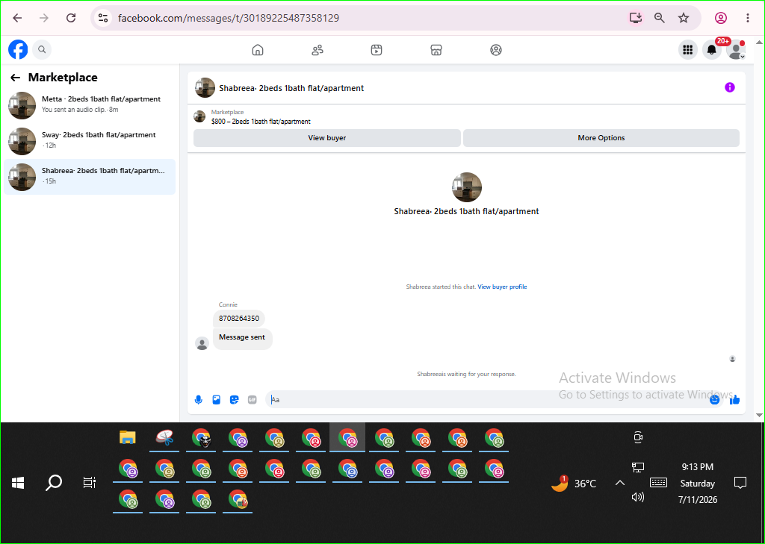Attach a photo with image icon

coord(217,400)
